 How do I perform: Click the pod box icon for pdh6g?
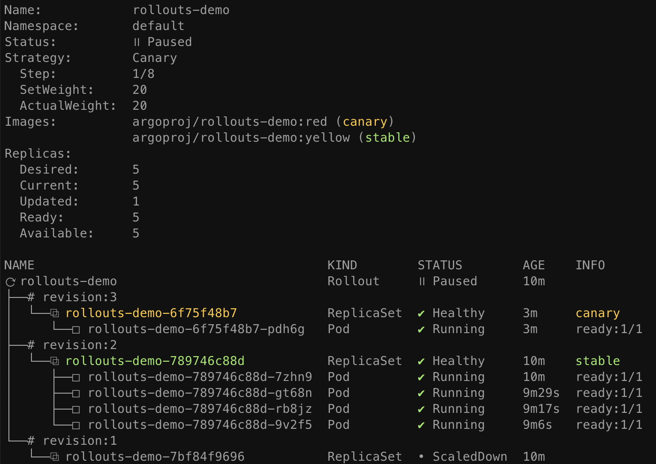coord(76,330)
